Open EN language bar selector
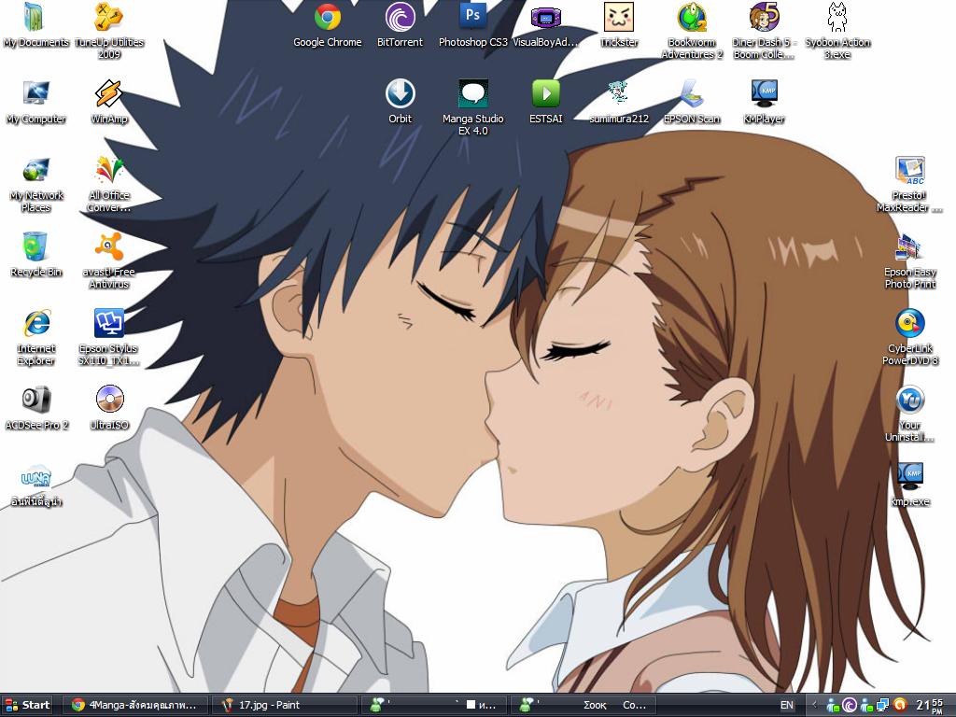This screenshot has width=956, height=717. coord(787,705)
